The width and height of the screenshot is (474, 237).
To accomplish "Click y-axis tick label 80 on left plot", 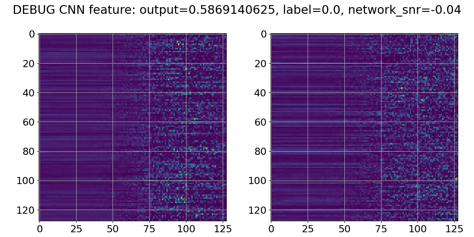I will point(29,151).
